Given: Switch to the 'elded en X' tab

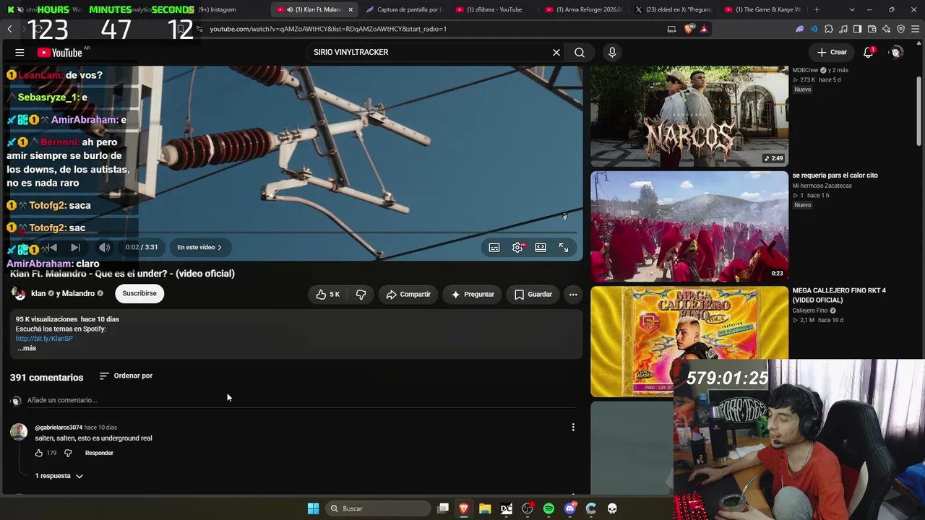Looking at the screenshot, I should pos(674,9).
